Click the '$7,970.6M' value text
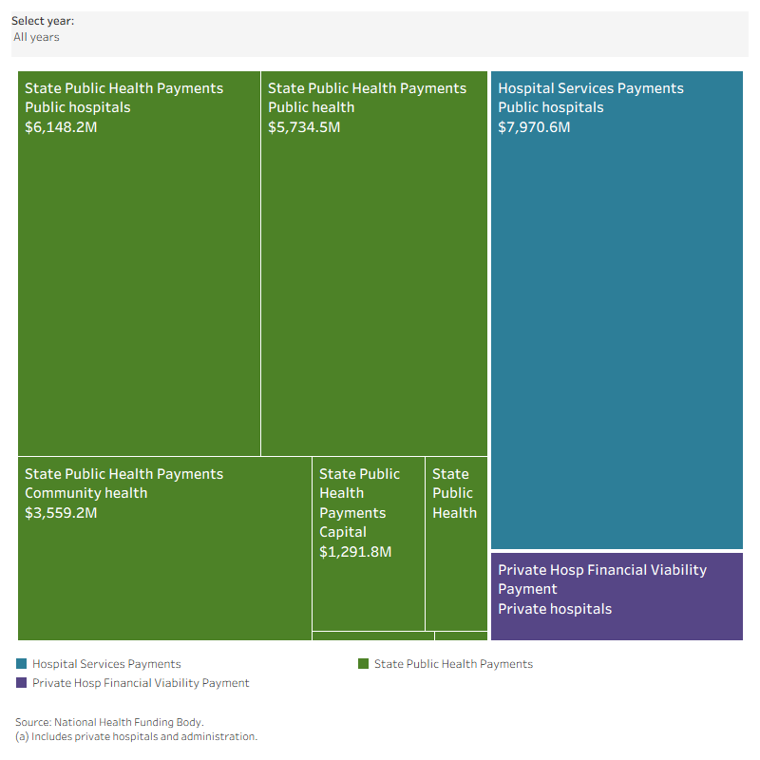760x760 pixels. point(534,127)
